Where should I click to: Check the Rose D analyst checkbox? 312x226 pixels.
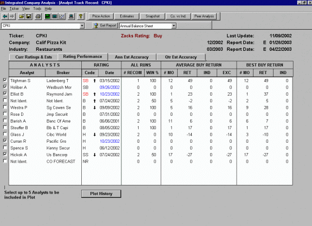coord(5,114)
